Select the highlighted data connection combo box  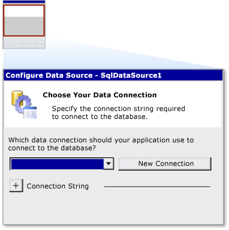pyautogui.click(x=62, y=164)
